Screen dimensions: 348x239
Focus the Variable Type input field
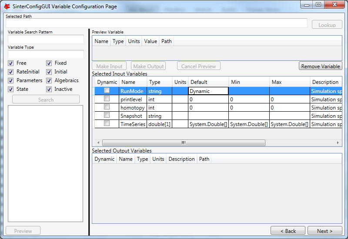click(x=46, y=54)
